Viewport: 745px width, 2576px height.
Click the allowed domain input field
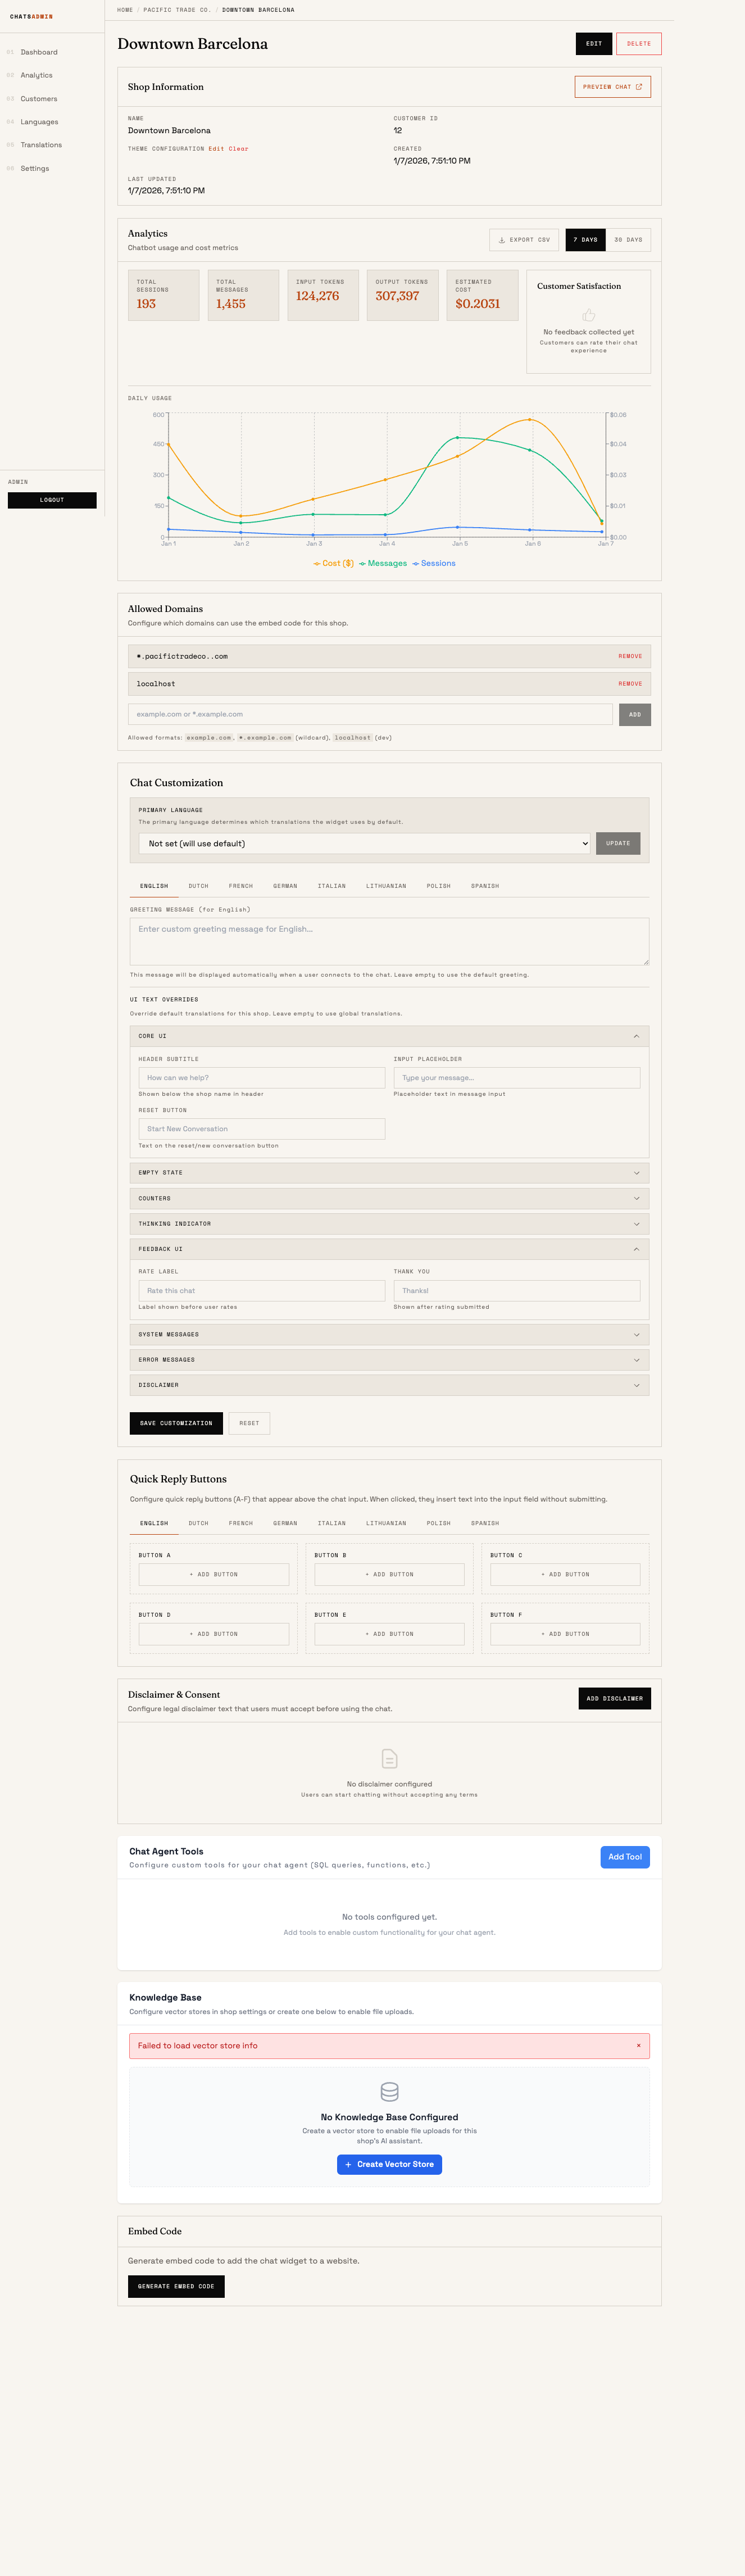tap(370, 714)
